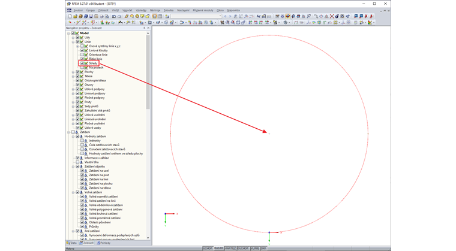Viewport: 456px width, 251px height.
Task: Toggle the KARTEZ status bar button
Action: (230, 249)
